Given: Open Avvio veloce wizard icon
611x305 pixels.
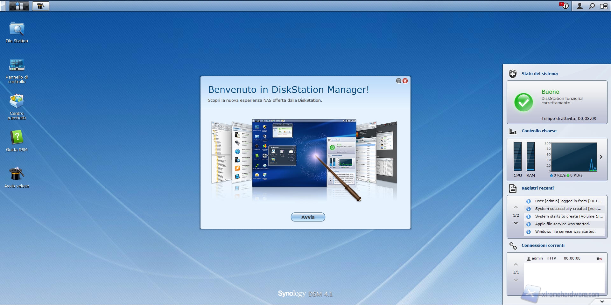Looking at the screenshot, I should pos(17,174).
